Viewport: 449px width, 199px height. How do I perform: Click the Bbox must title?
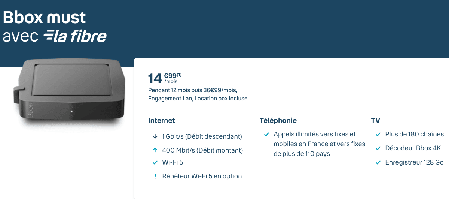pyautogui.click(x=44, y=17)
